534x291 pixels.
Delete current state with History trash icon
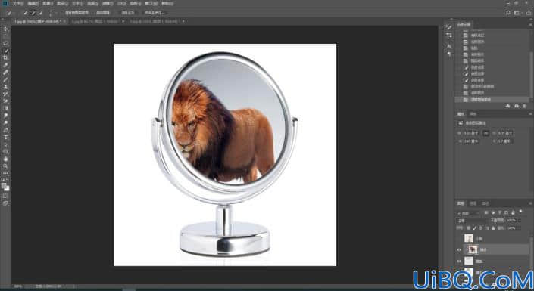click(x=524, y=106)
